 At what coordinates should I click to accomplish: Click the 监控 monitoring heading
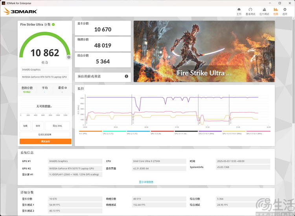pyautogui.click(x=81, y=89)
